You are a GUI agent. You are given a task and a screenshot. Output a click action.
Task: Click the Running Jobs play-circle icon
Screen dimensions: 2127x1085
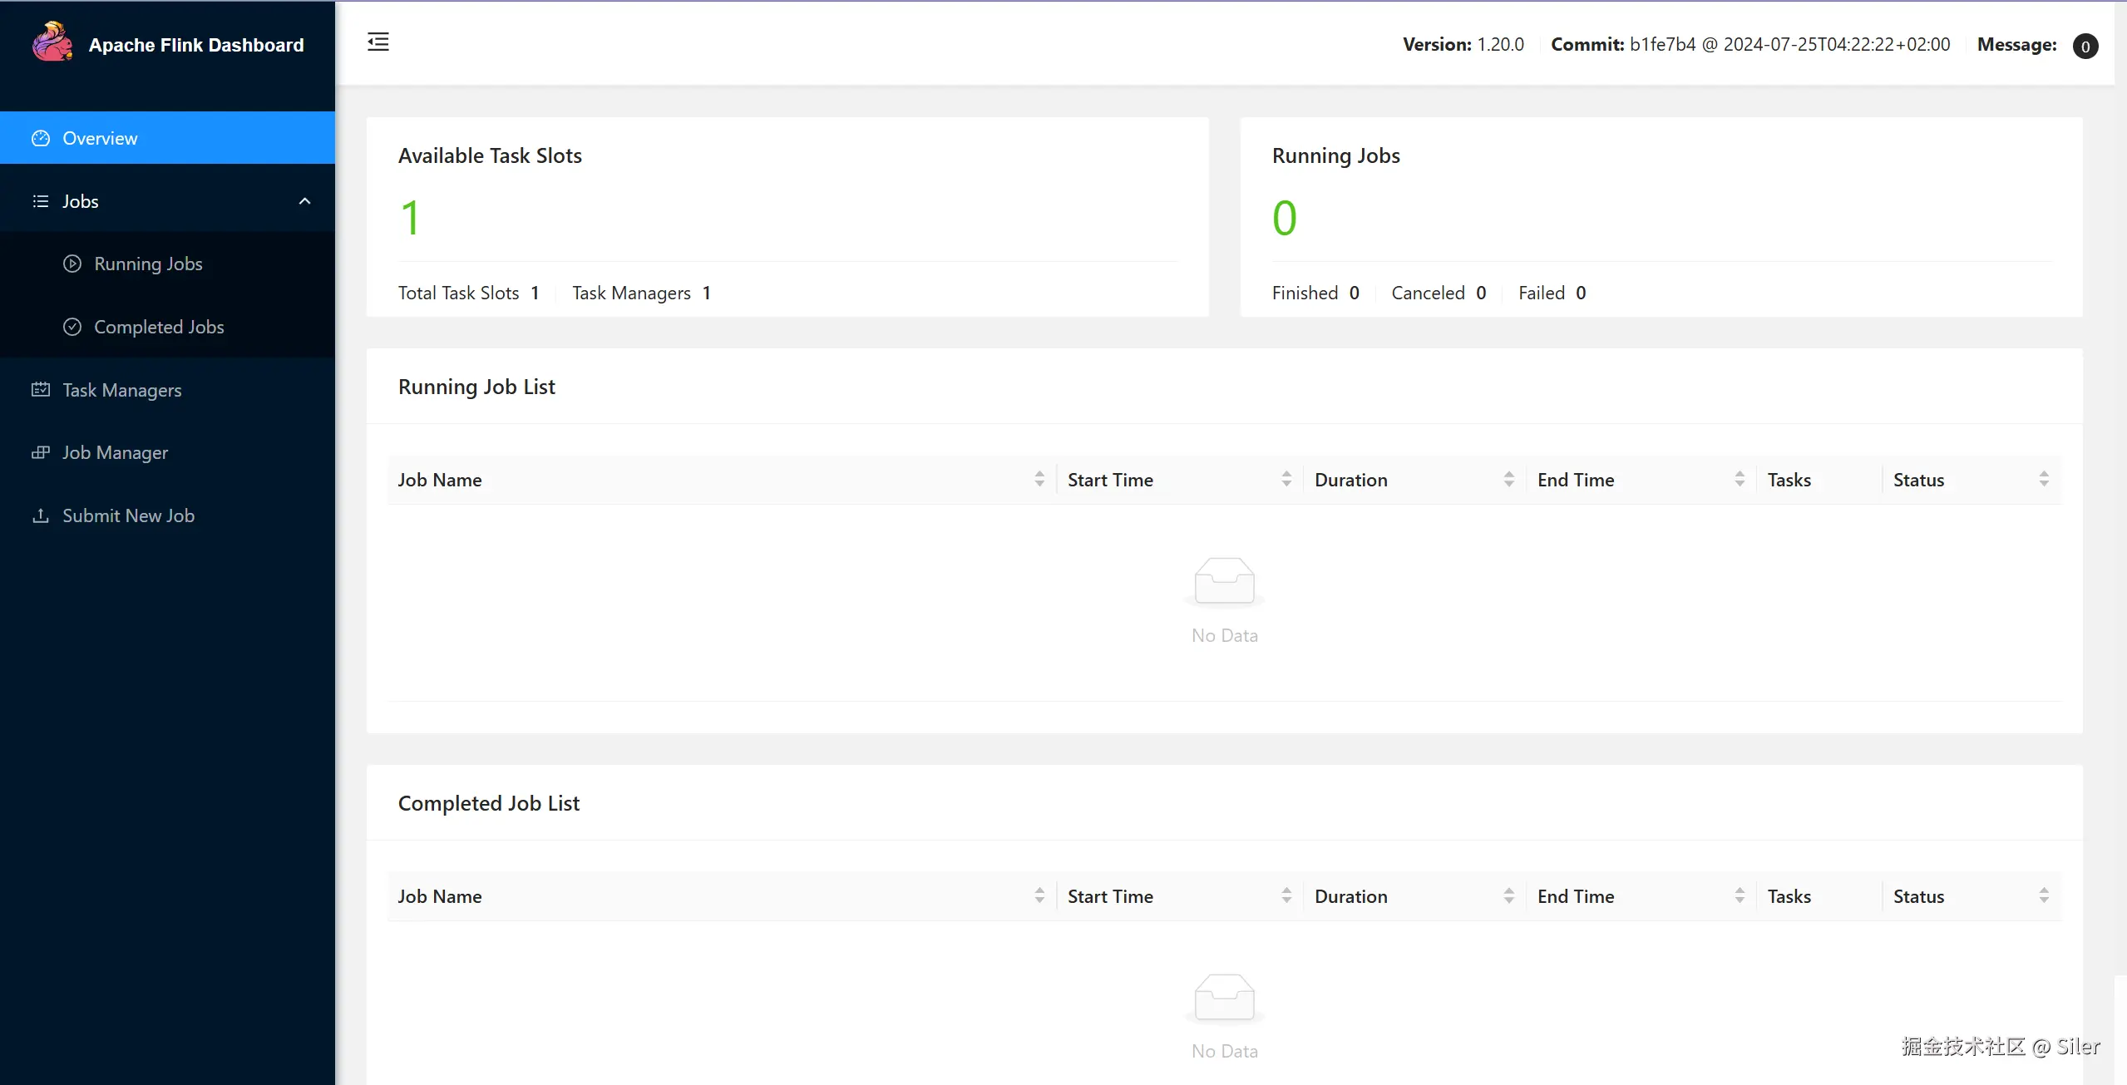tap(72, 264)
